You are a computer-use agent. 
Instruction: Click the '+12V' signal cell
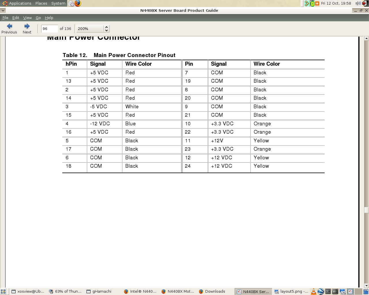click(x=217, y=141)
